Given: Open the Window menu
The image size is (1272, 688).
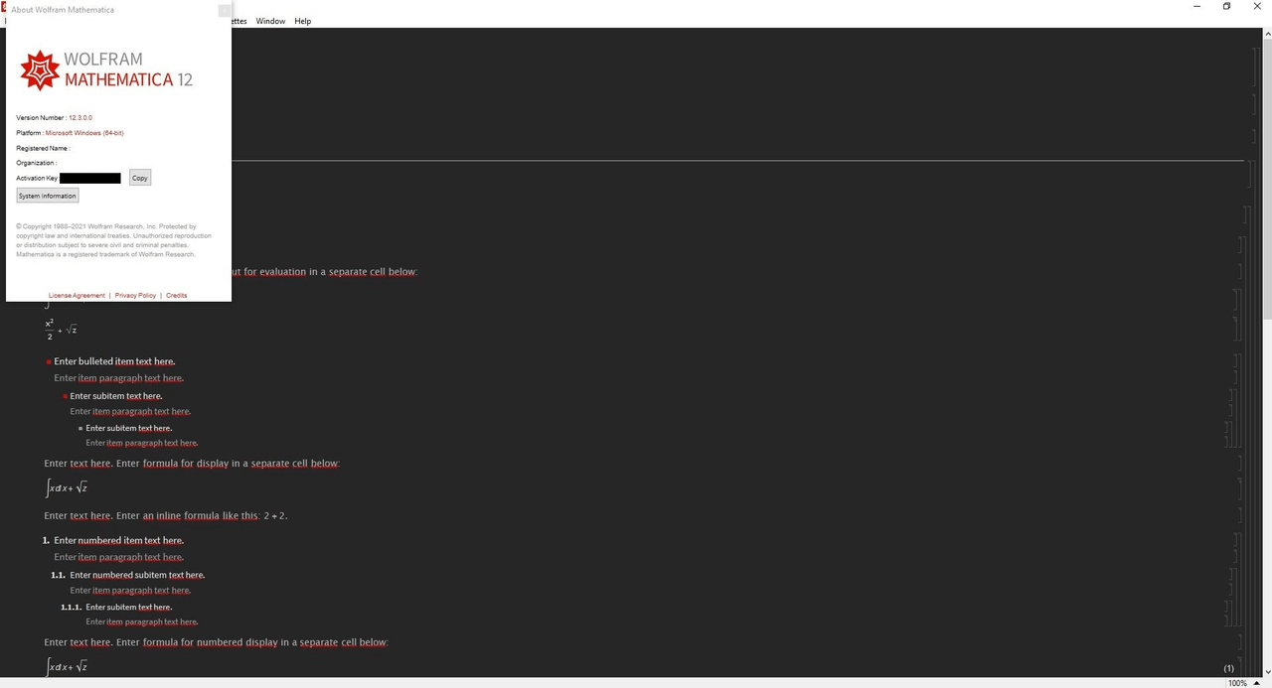Looking at the screenshot, I should click(x=270, y=21).
